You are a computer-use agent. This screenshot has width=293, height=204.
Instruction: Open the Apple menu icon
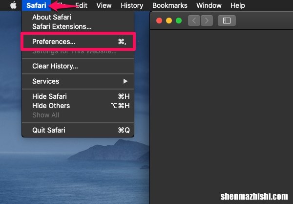13,5
